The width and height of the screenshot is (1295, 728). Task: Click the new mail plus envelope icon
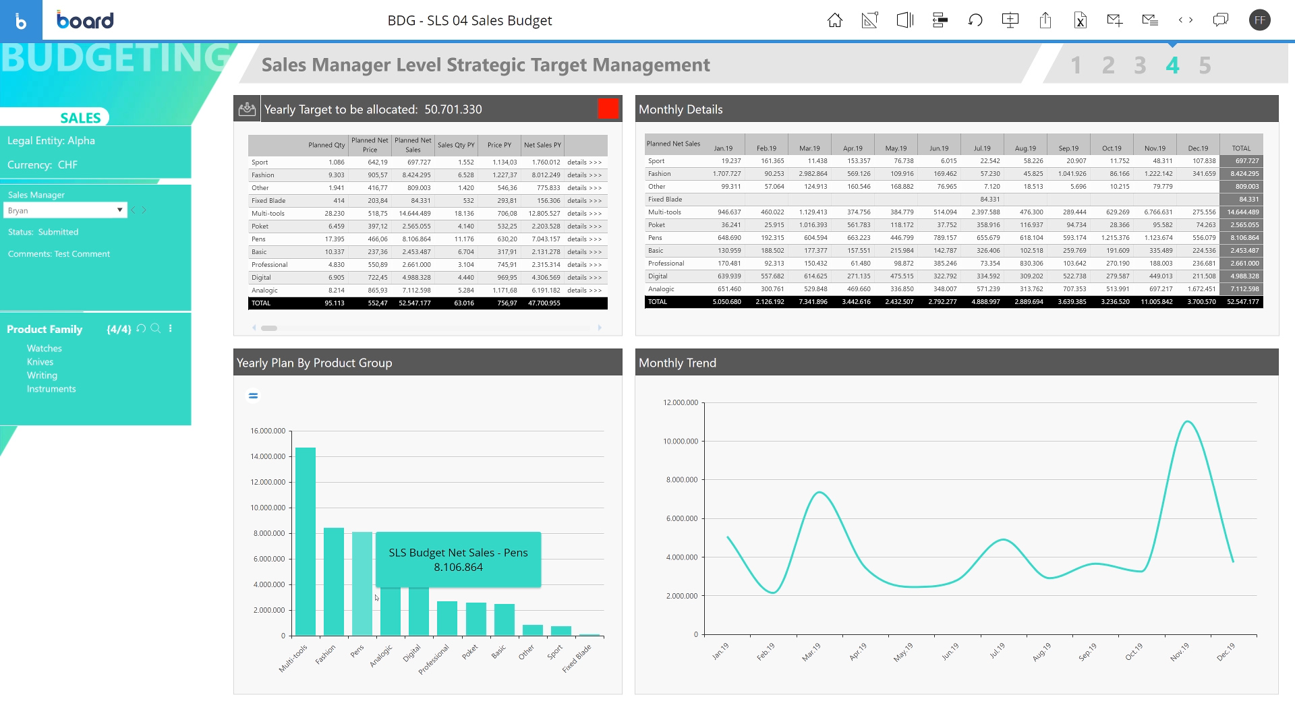(1115, 20)
